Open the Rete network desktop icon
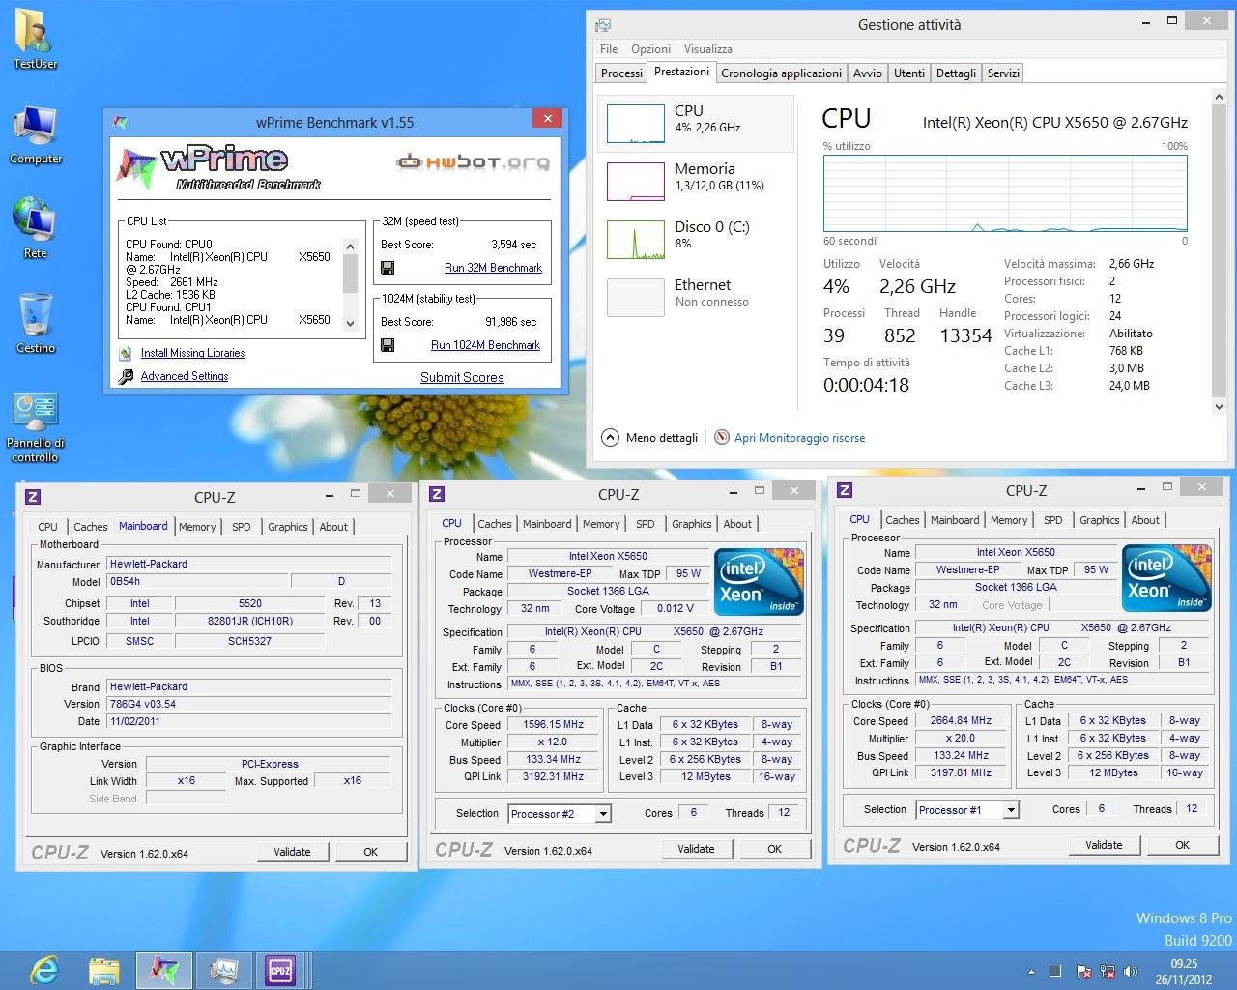 [x=35, y=227]
